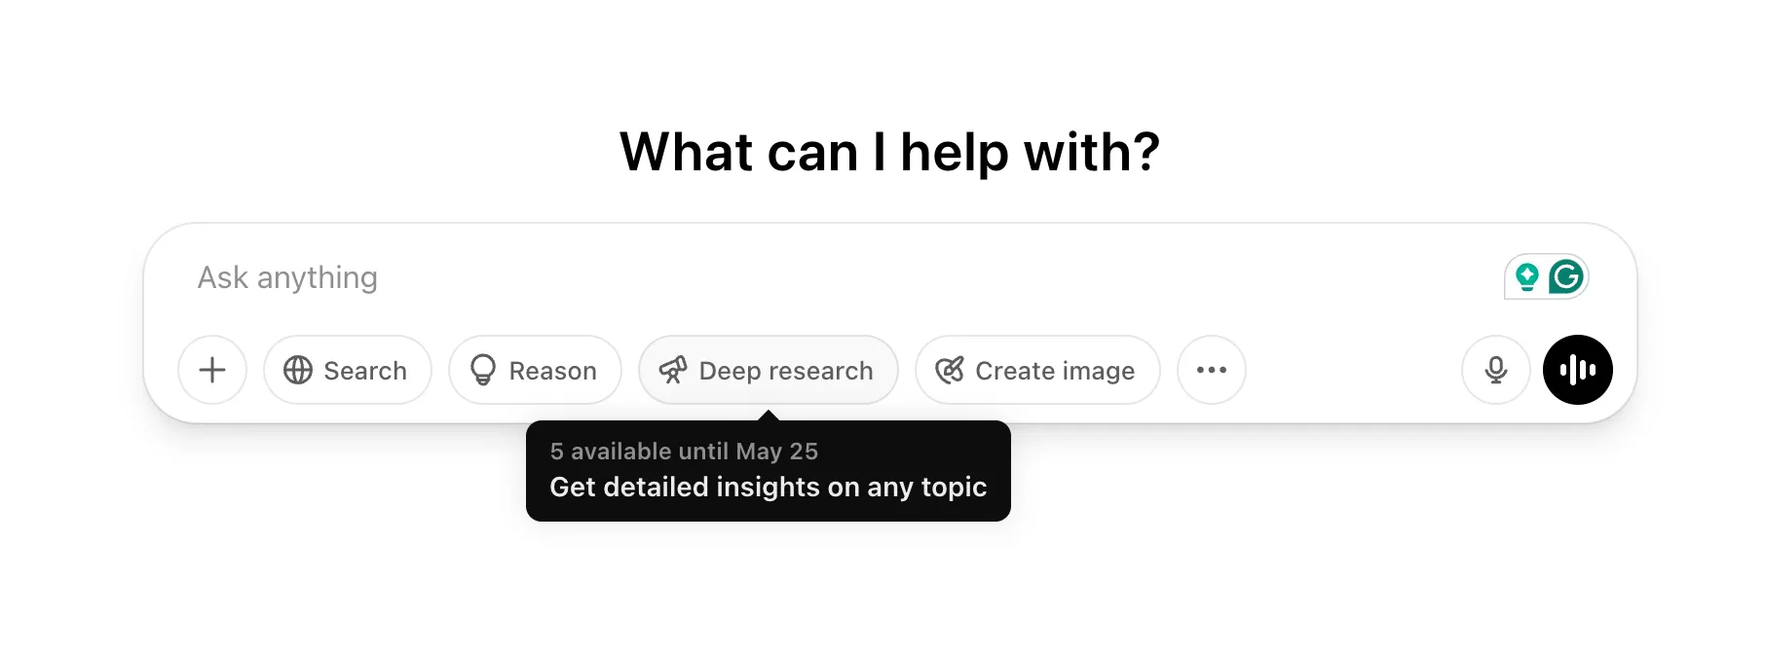Image resolution: width=1765 pixels, height=652 pixels.
Task: Expand more tools with the three-dot button
Action: (x=1212, y=370)
